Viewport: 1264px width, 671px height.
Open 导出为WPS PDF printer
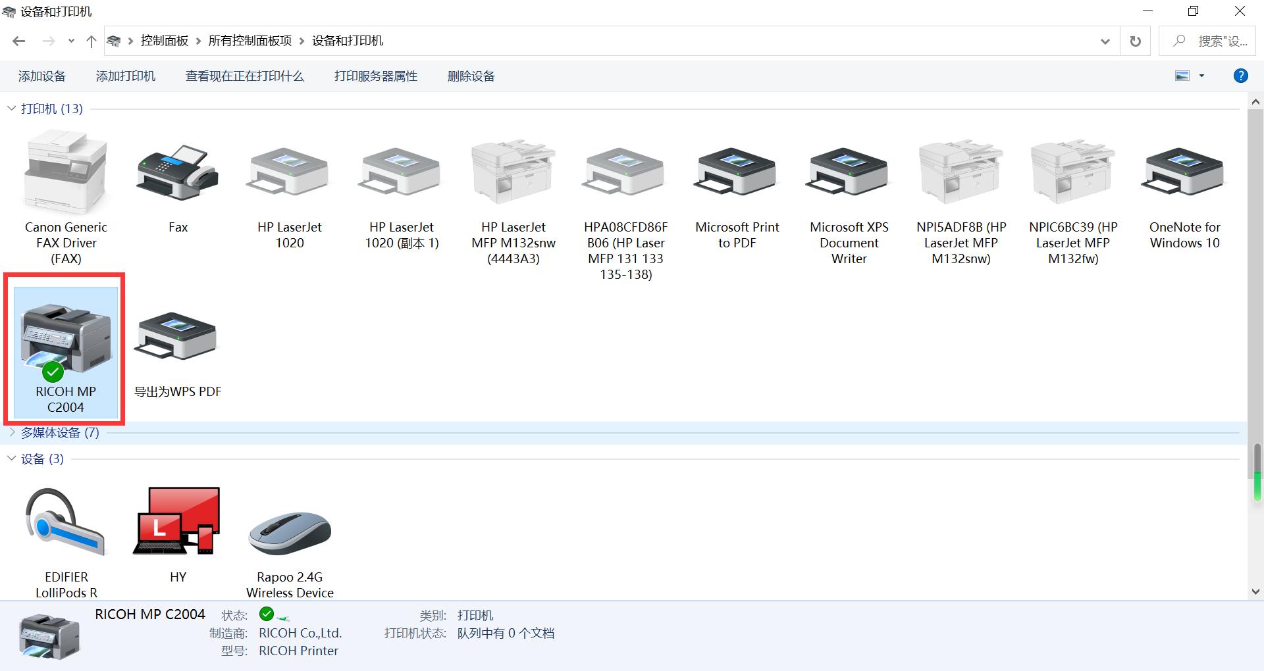(176, 337)
